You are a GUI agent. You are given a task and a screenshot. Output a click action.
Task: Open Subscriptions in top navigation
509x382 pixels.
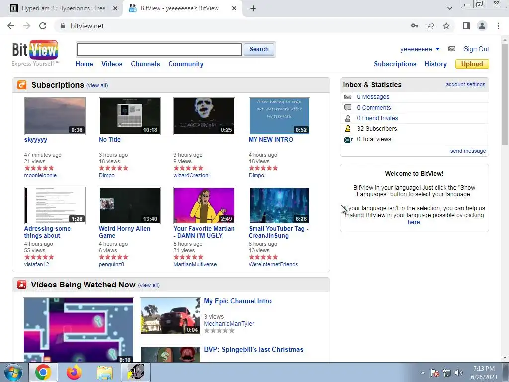coord(395,64)
